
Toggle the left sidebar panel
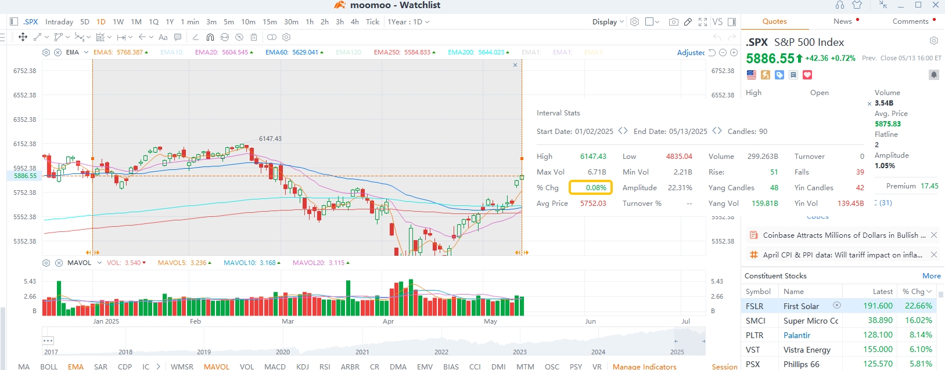[14, 22]
